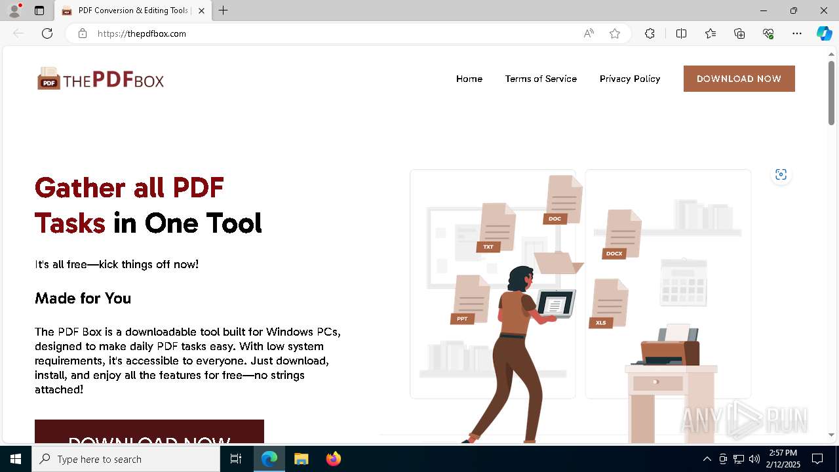
Task: Open File Explorer from the taskbar
Action: point(302,459)
